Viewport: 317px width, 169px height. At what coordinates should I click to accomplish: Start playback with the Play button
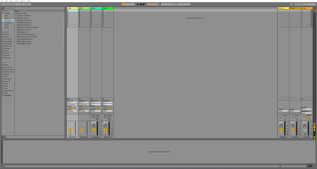point(138,4)
